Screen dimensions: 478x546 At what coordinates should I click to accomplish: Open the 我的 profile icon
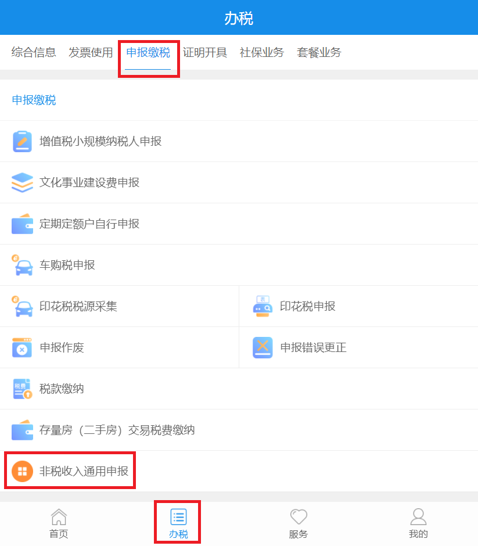418,517
